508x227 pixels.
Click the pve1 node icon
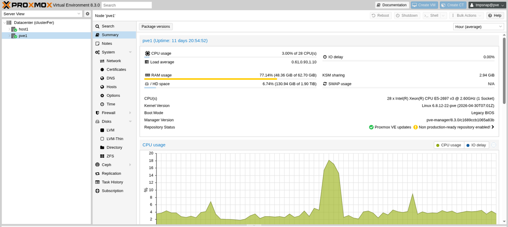[14, 36]
